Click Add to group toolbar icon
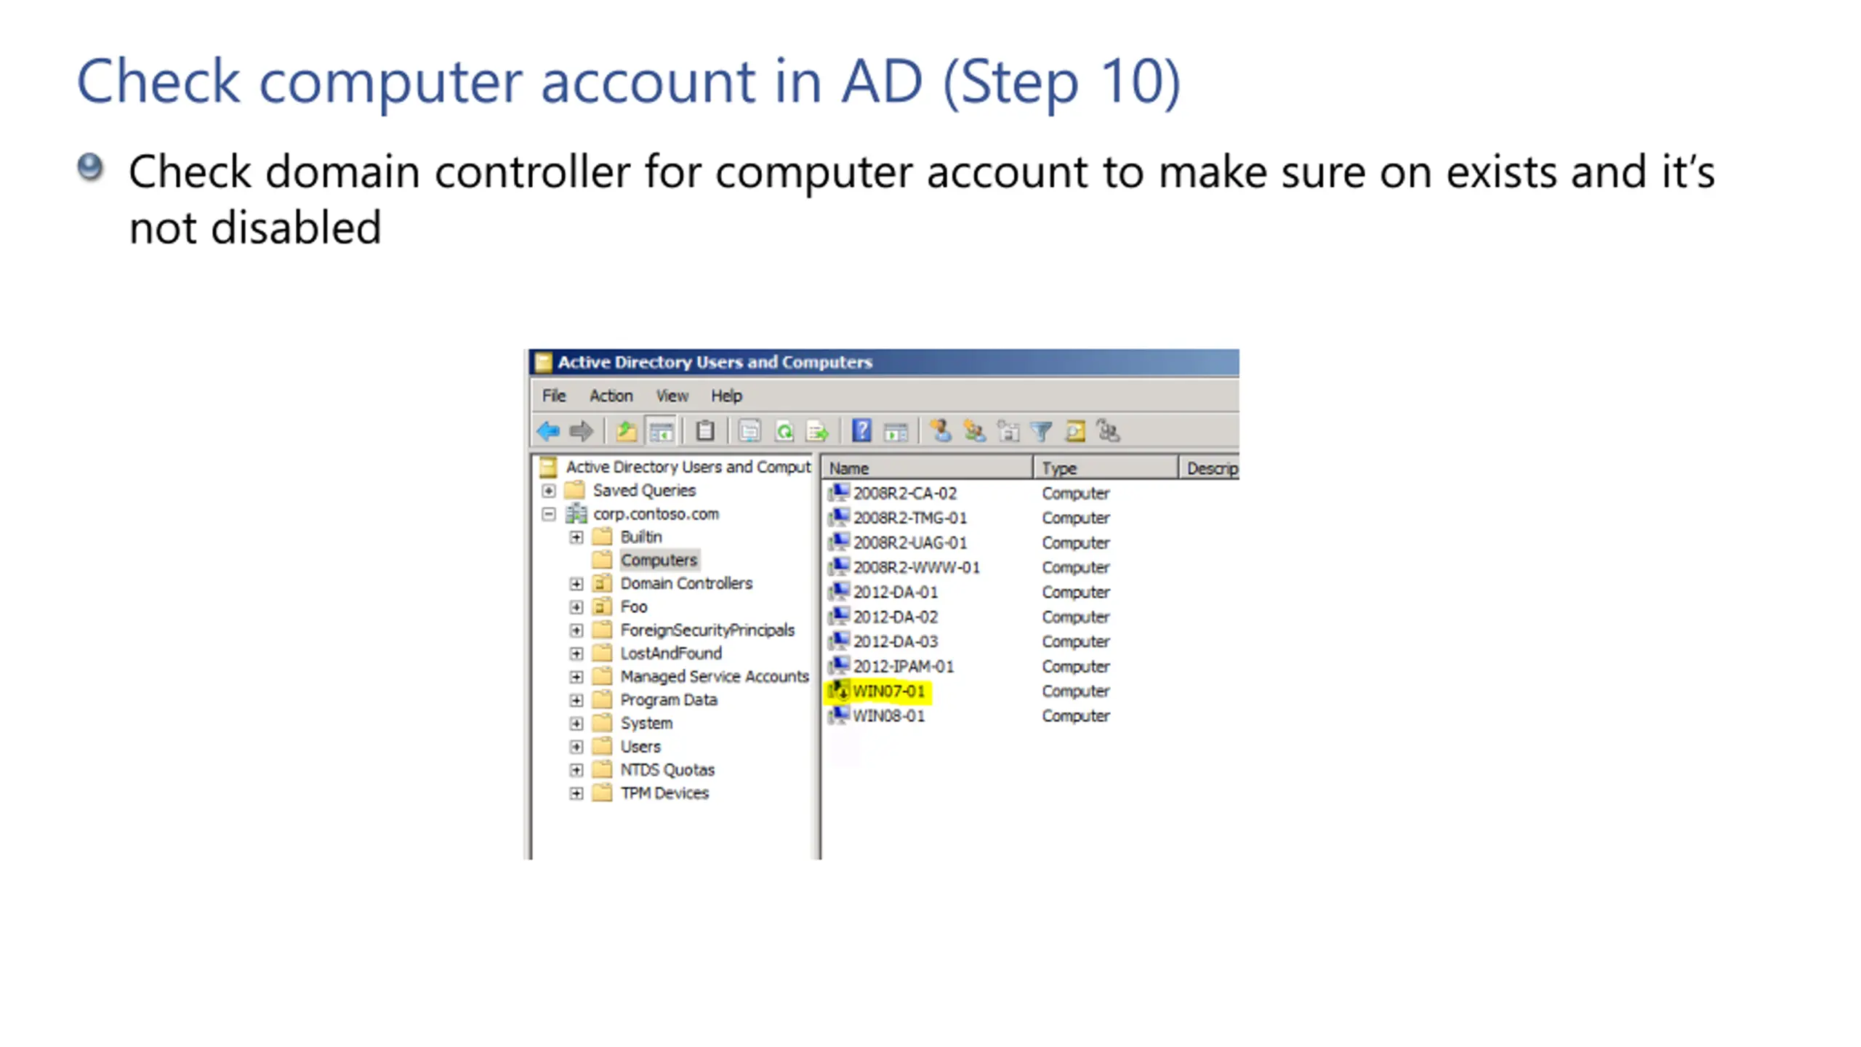The height and width of the screenshot is (1047, 1861). 1109,431
